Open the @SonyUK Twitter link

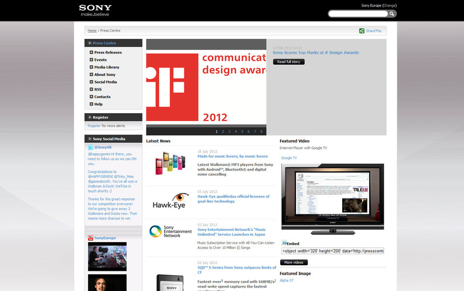[103, 147]
